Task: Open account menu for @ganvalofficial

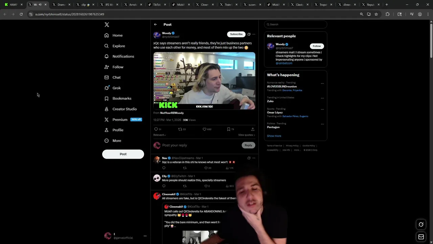Action: tap(126, 236)
